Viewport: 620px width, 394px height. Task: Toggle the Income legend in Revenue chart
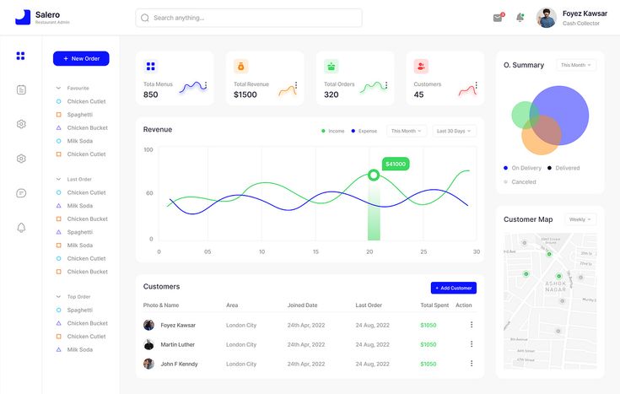click(x=333, y=132)
